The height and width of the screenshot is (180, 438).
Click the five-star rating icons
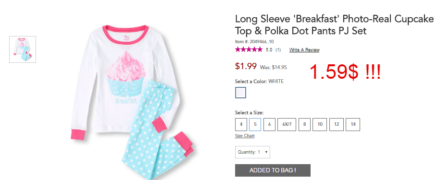249,49
